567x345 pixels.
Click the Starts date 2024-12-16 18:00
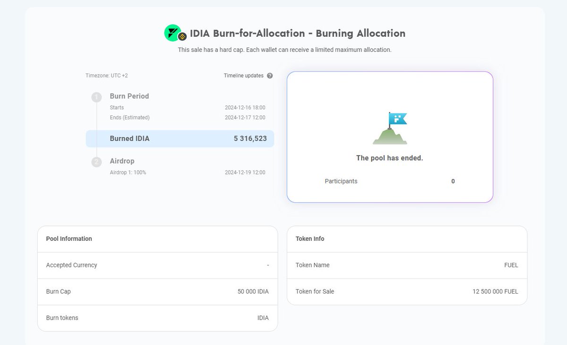point(245,107)
